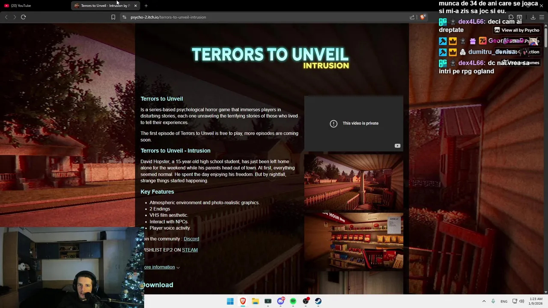548x308 pixels.
Task: Open a new tab with the plus icon
Action: (x=146, y=6)
